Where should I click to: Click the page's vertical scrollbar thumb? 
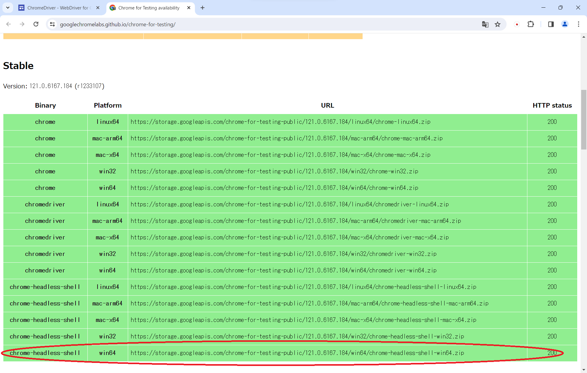tap(584, 119)
